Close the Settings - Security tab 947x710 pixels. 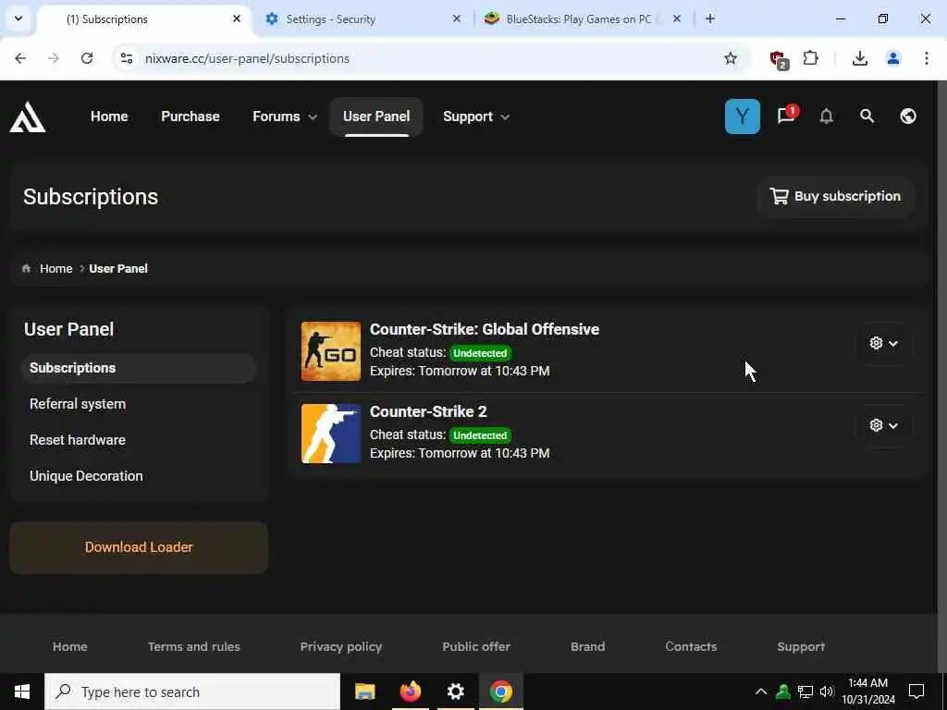[457, 18]
